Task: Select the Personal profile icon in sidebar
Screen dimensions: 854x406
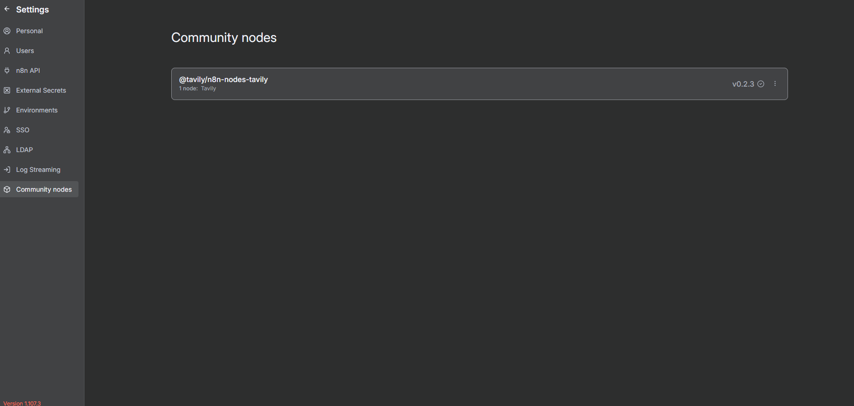Action: point(6,30)
